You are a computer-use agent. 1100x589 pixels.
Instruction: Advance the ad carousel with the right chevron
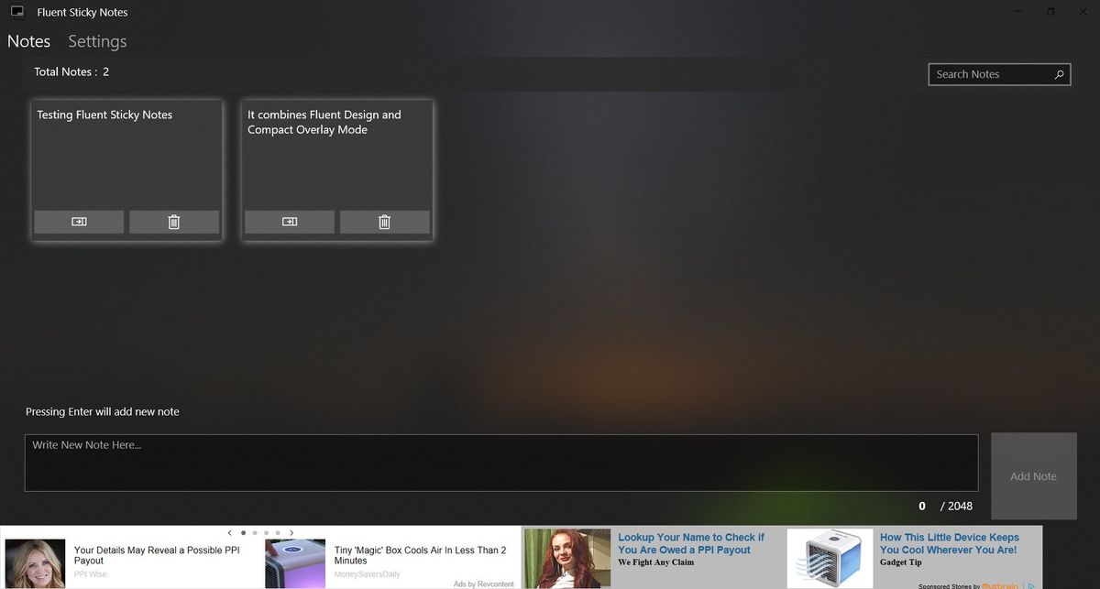[x=291, y=532]
